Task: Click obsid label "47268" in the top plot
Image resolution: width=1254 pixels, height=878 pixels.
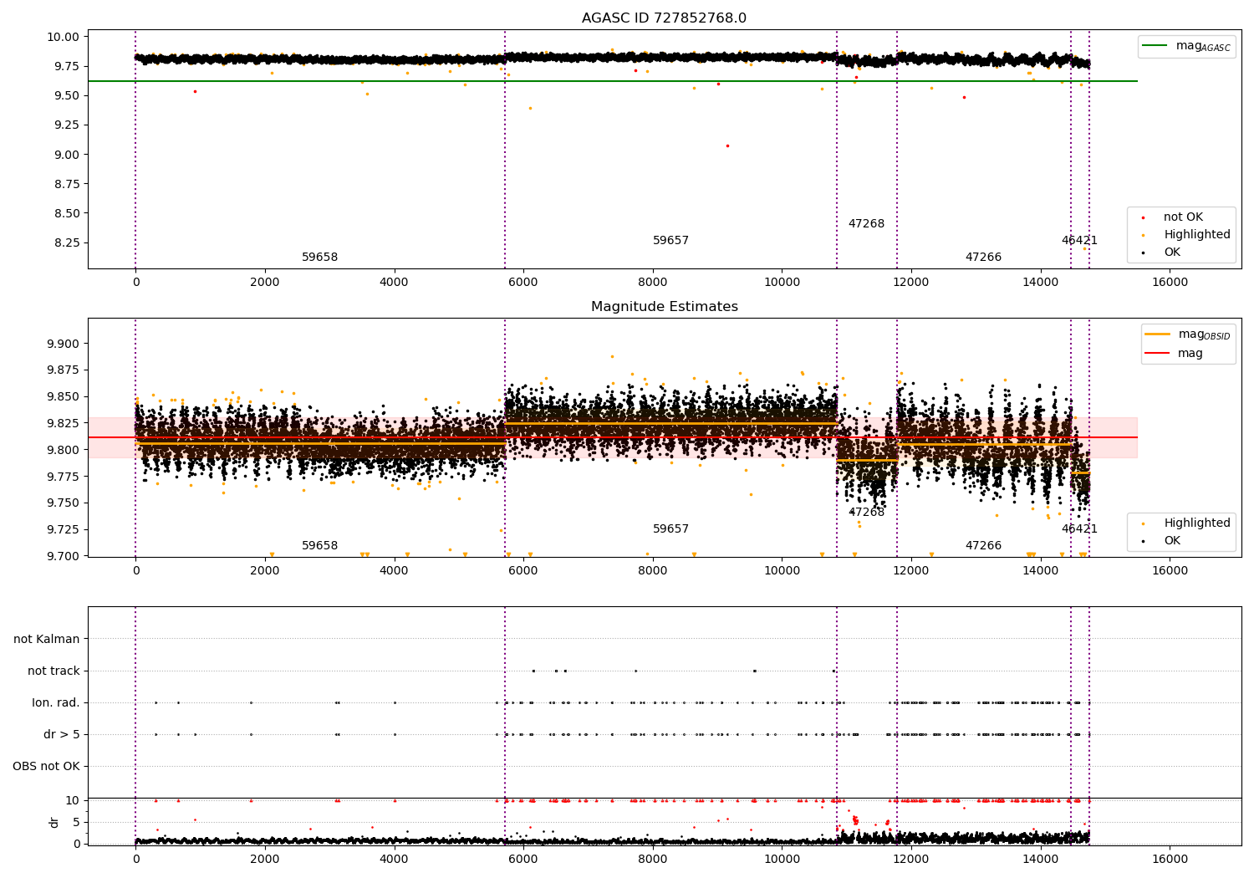Action: click(x=866, y=224)
